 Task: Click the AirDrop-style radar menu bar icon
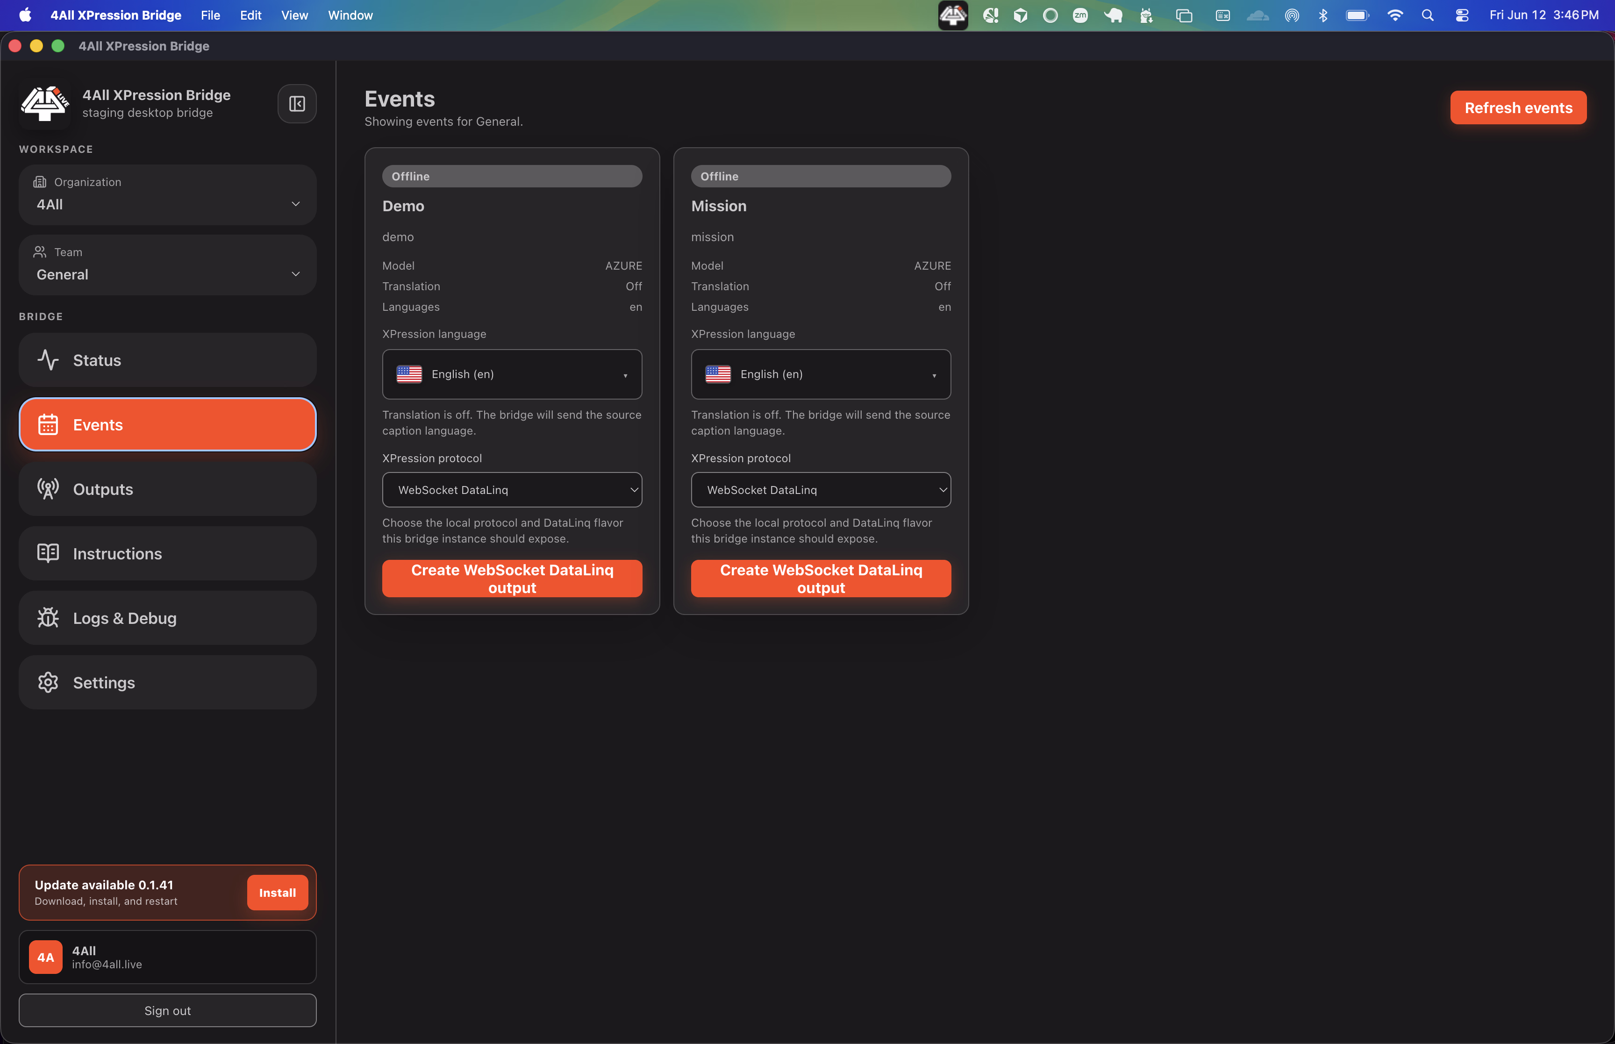pyautogui.click(x=1292, y=15)
